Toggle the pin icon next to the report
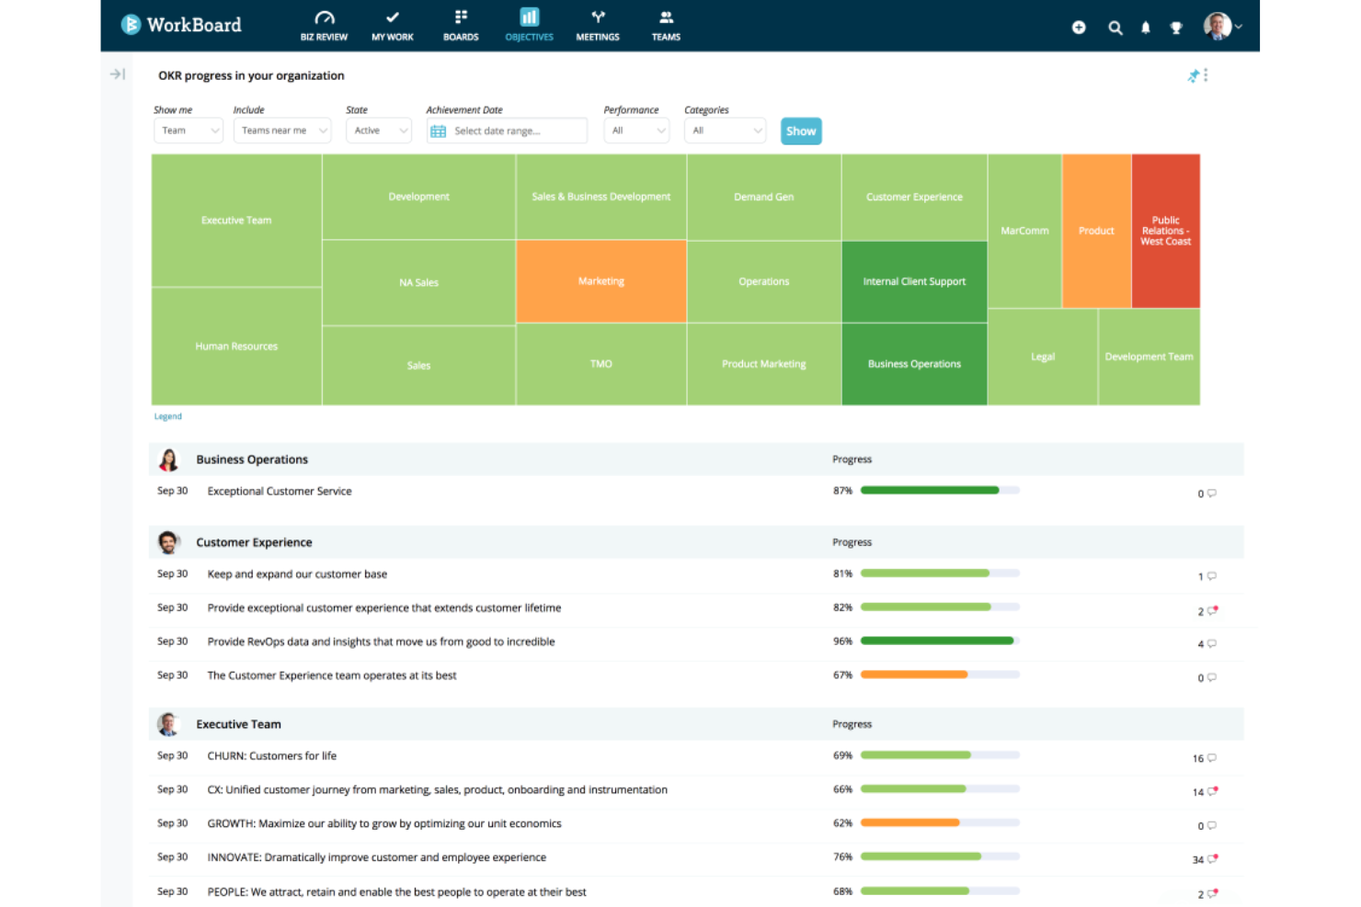This screenshot has height=907, width=1361. (x=1193, y=75)
